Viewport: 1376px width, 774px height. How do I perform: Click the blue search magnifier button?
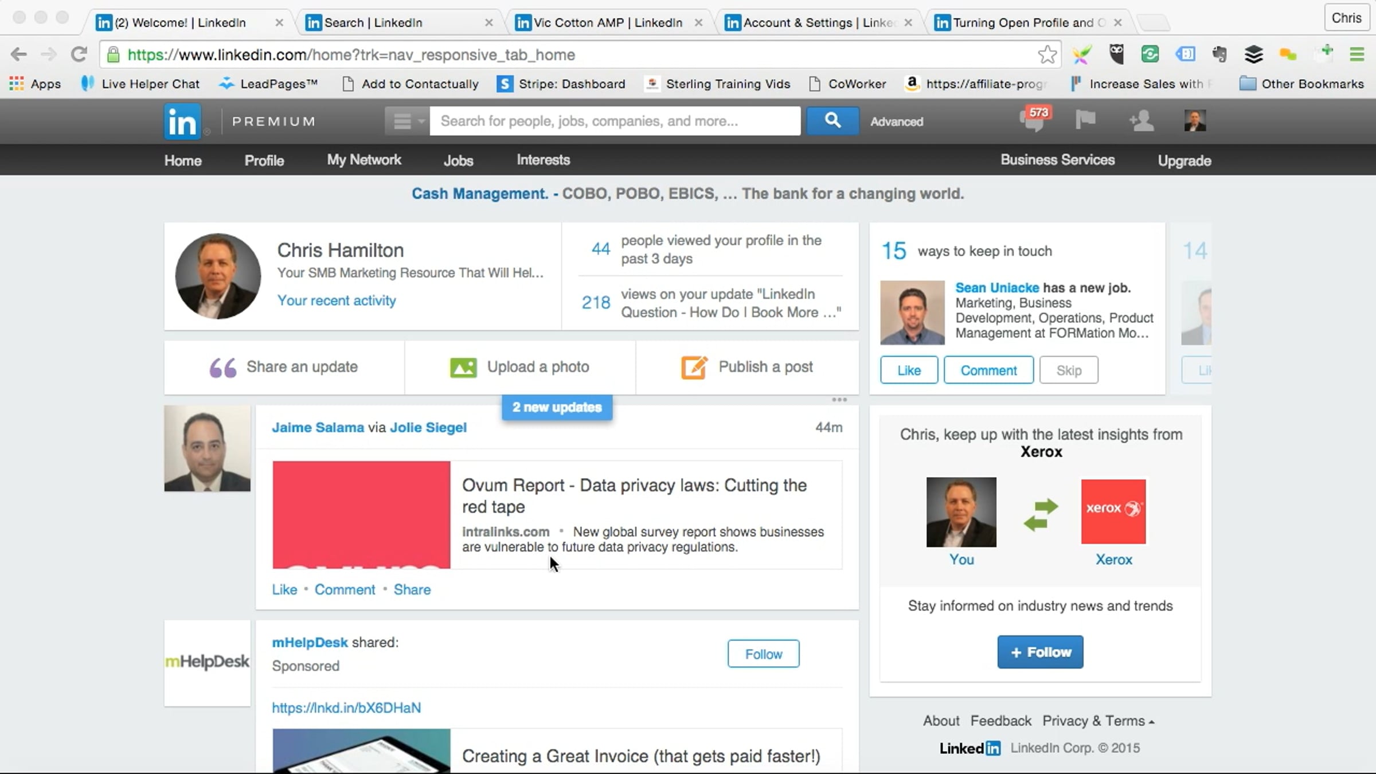(832, 121)
